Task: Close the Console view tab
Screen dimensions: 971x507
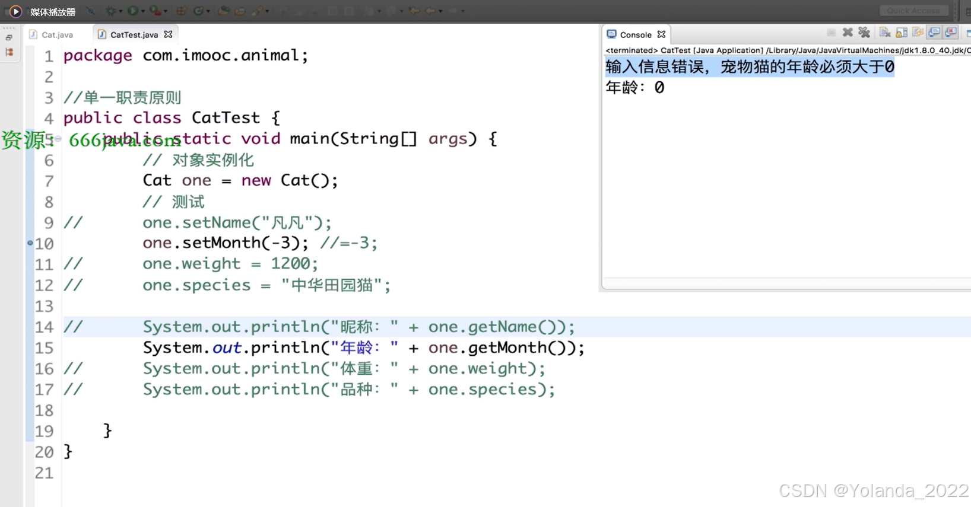Action: point(661,34)
